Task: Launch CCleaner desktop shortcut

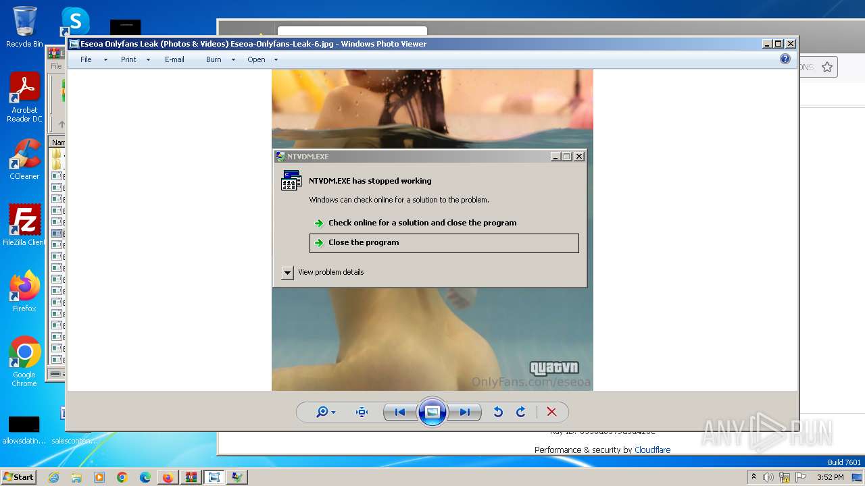Action: (x=24, y=159)
